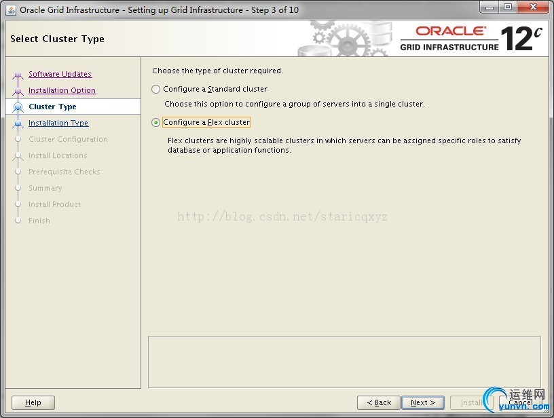Click the Flex clusters description text
This screenshot has width=554, height=418.
tap(344, 145)
